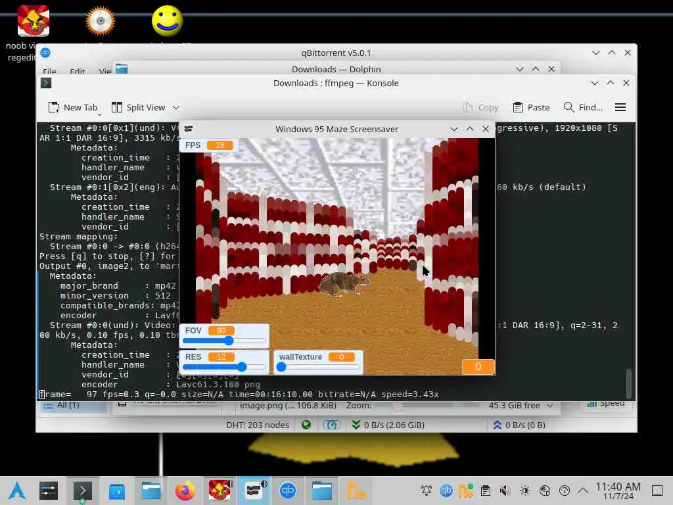Viewport: 673px width, 505px height.
Task: Open the Edit menu in qBittorrent
Action: point(78,71)
